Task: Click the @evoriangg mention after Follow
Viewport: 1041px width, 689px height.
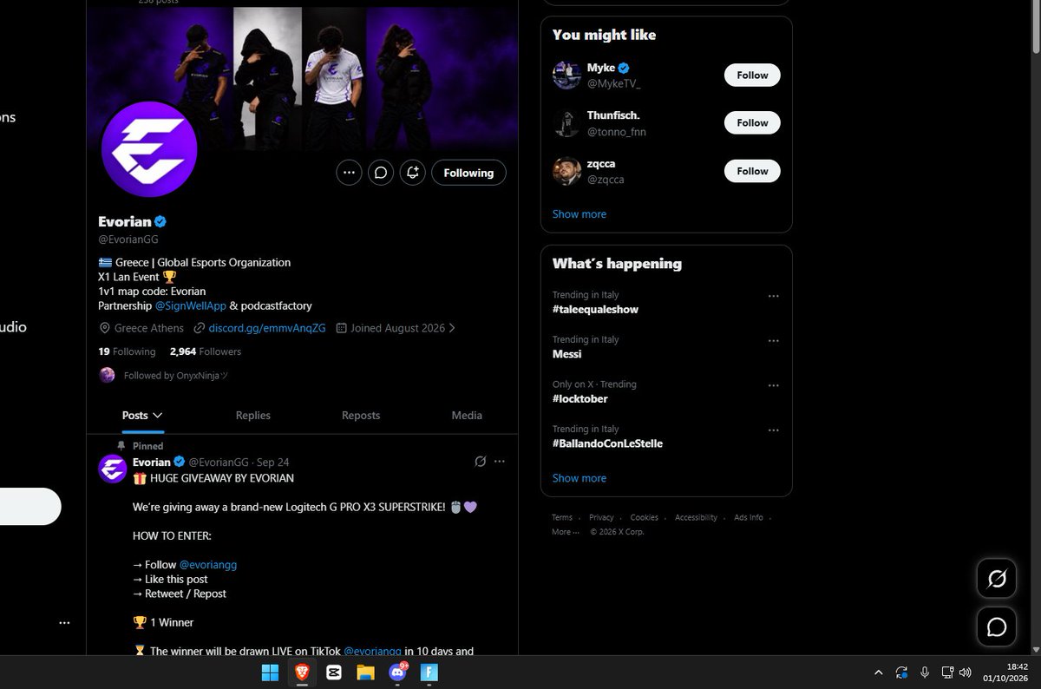Action: click(208, 564)
